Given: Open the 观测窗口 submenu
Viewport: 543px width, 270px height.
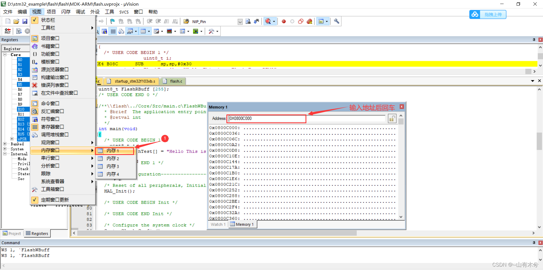Looking at the screenshot, I should 63,143.
